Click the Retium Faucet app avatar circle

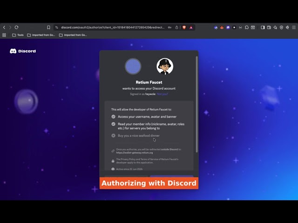coord(133,66)
